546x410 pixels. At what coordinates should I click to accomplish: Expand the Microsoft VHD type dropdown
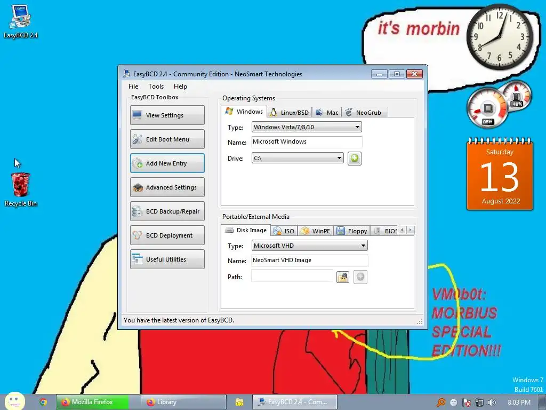coord(309,246)
